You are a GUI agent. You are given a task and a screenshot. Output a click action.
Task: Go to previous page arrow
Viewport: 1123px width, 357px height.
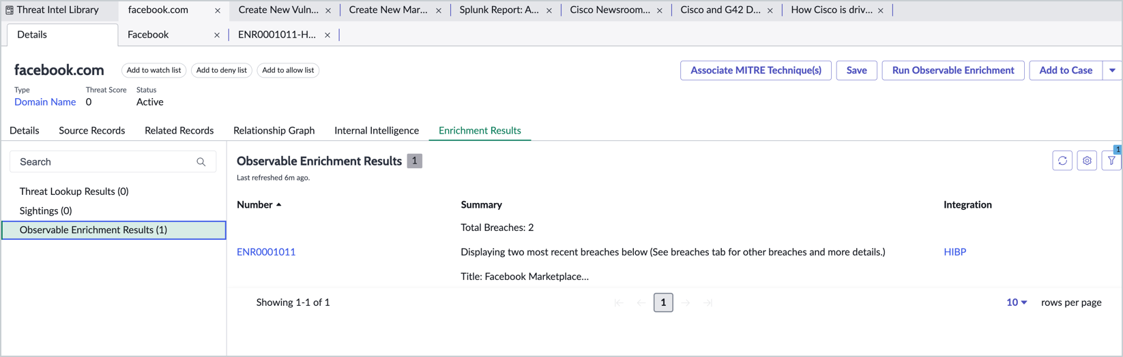coord(641,302)
